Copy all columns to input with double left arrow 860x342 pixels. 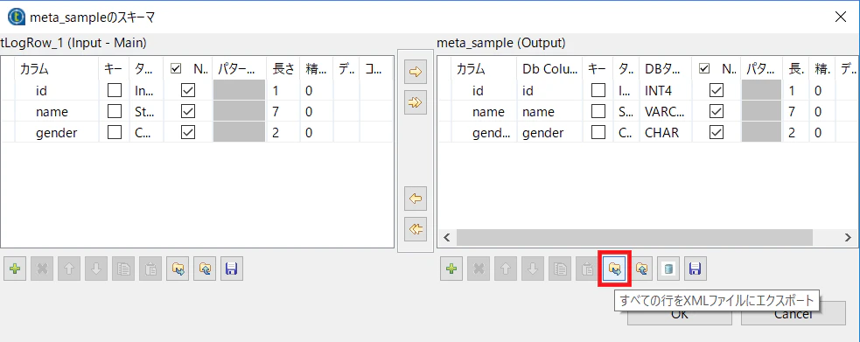(x=416, y=230)
